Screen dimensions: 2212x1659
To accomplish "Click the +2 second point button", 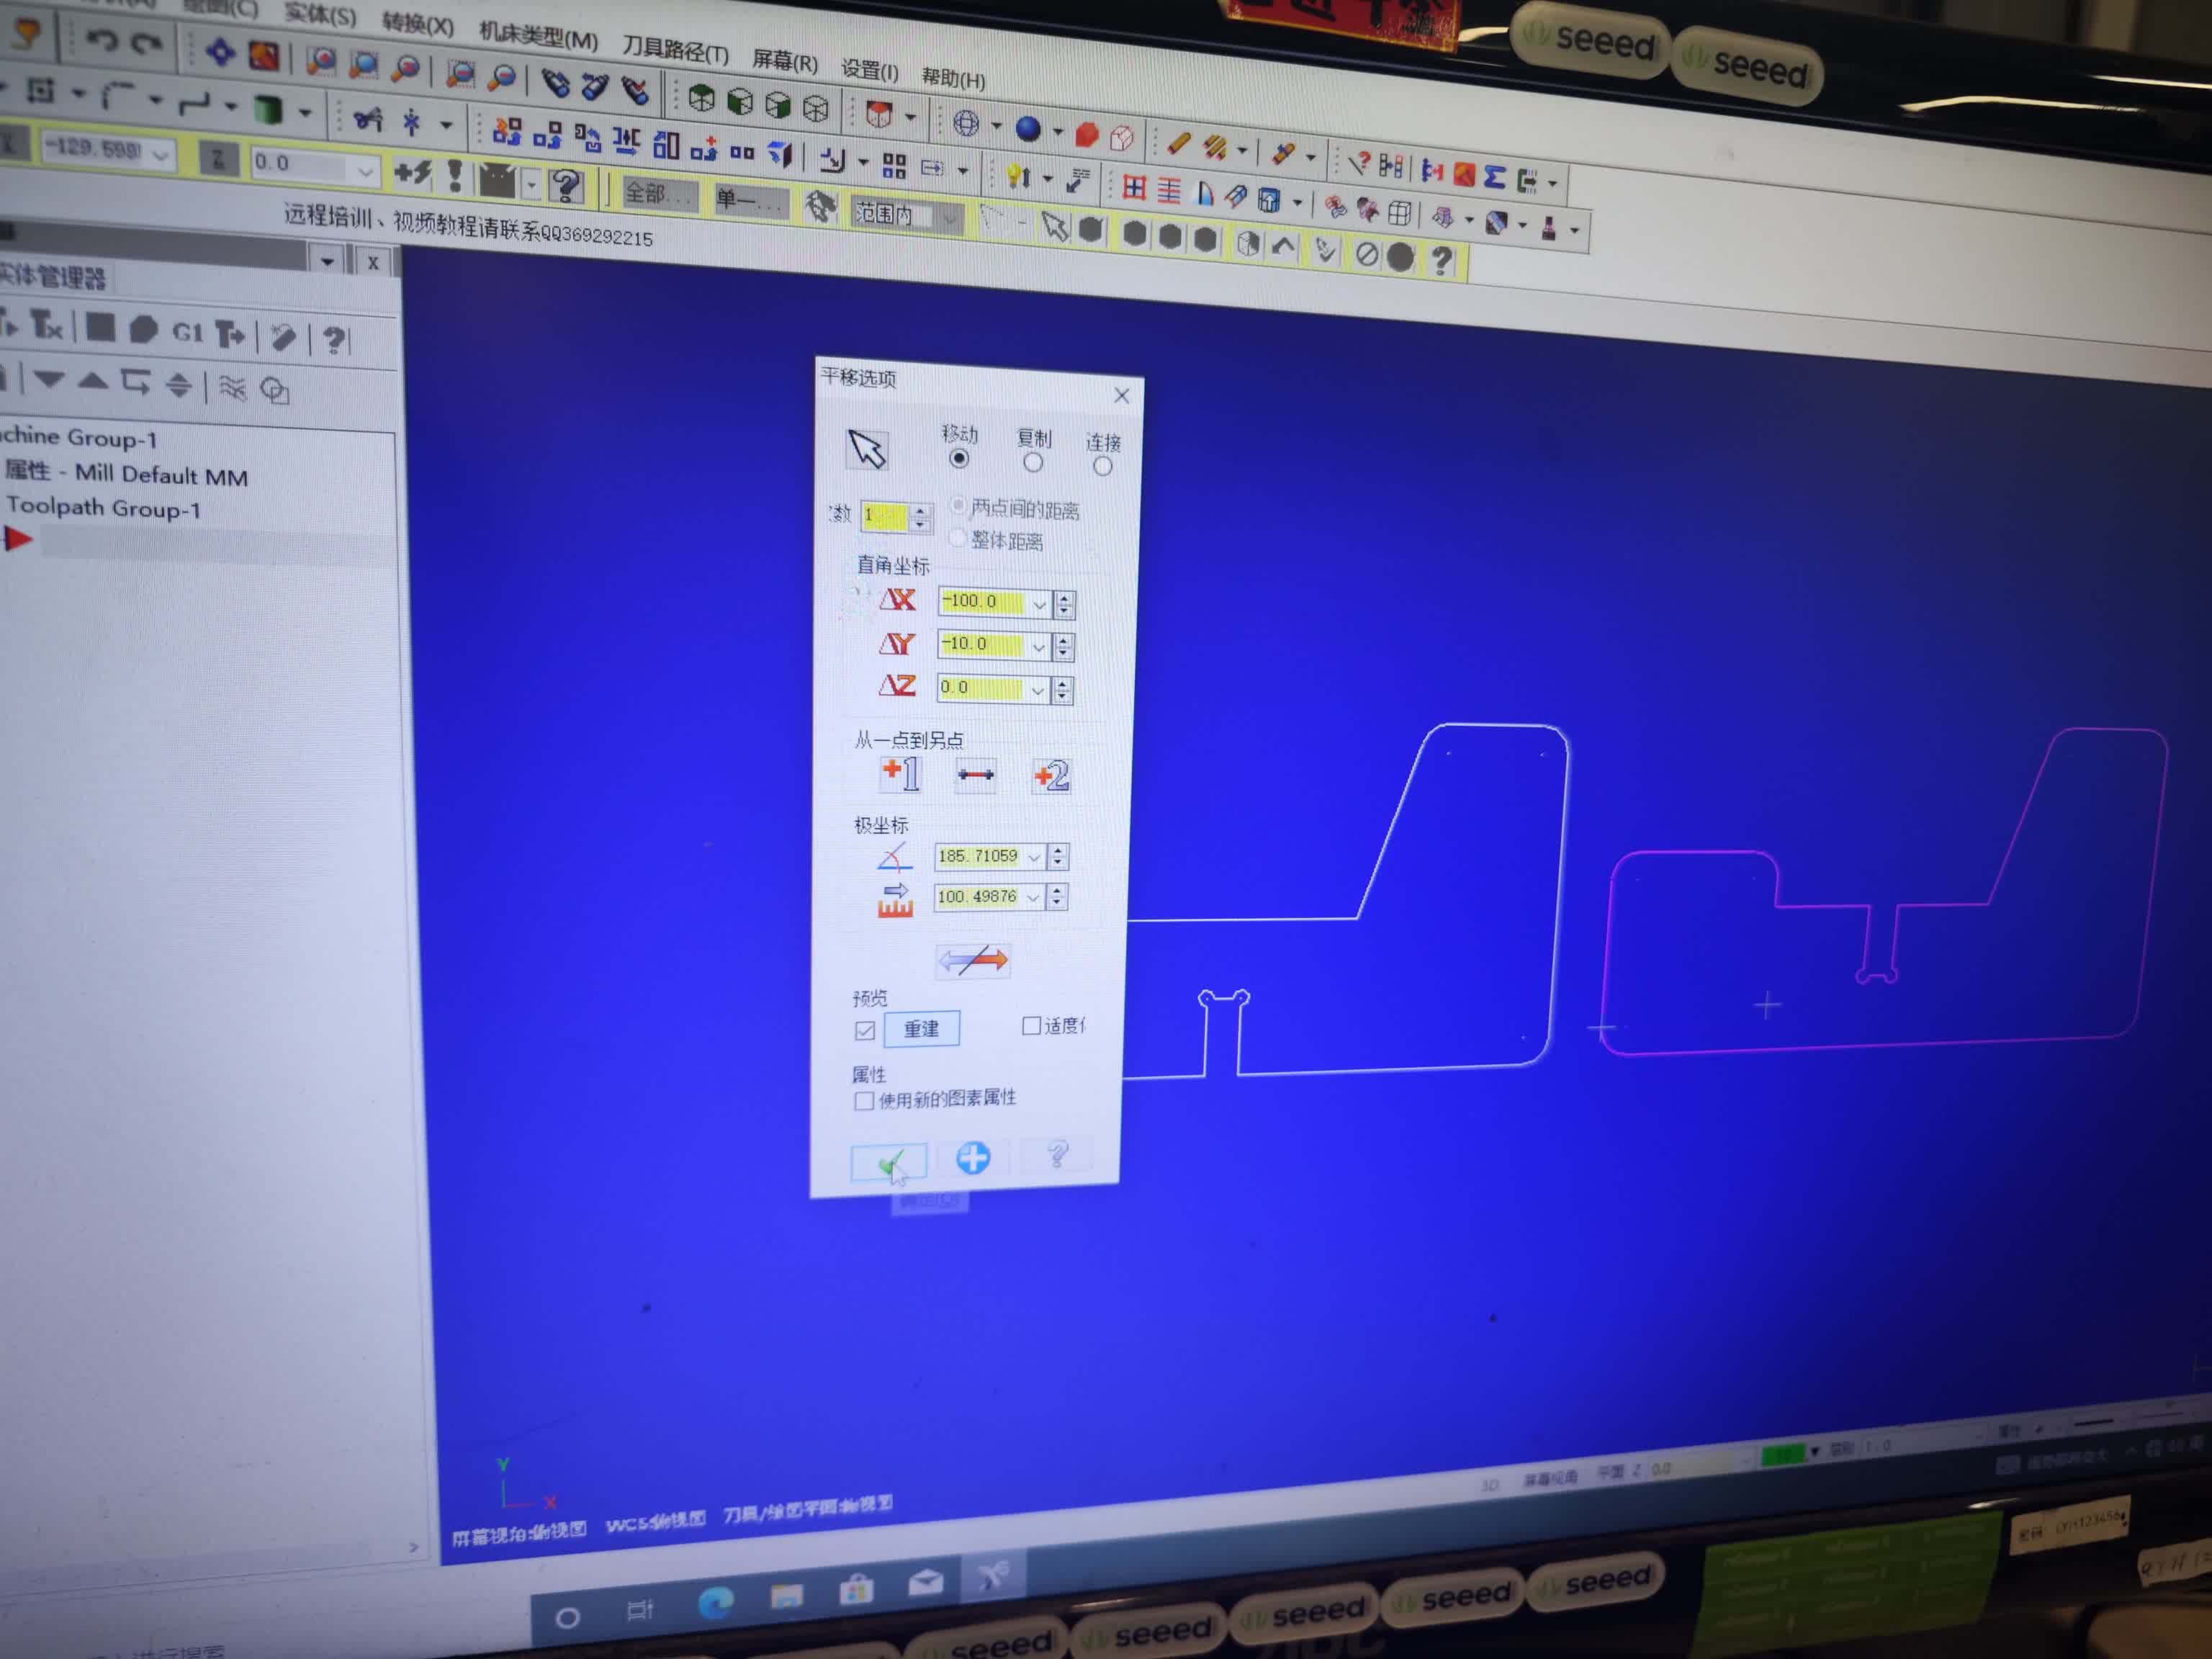I will 1051,776.
